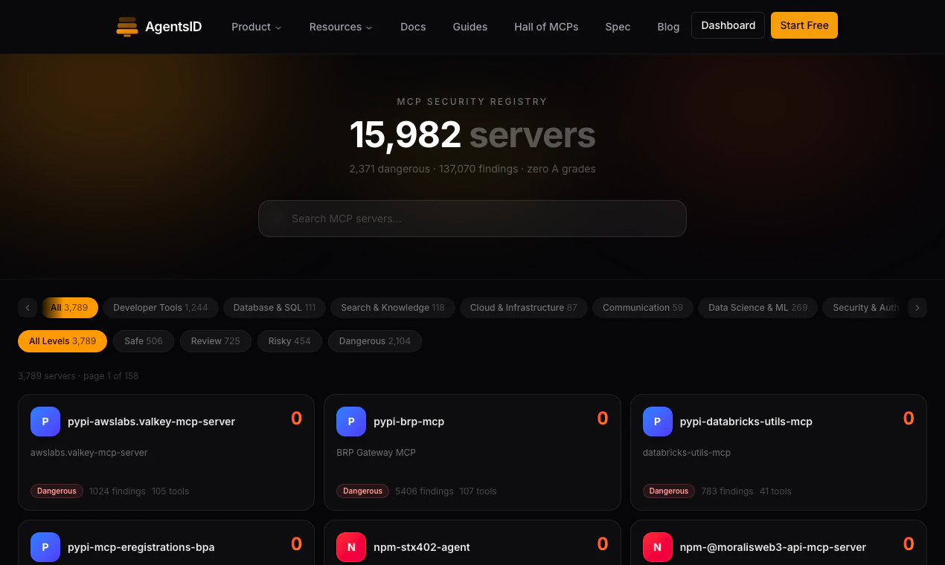This screenshot has height=565, width=945.
Task: Click the AgentsID logo icon
Action: [127, 26]
